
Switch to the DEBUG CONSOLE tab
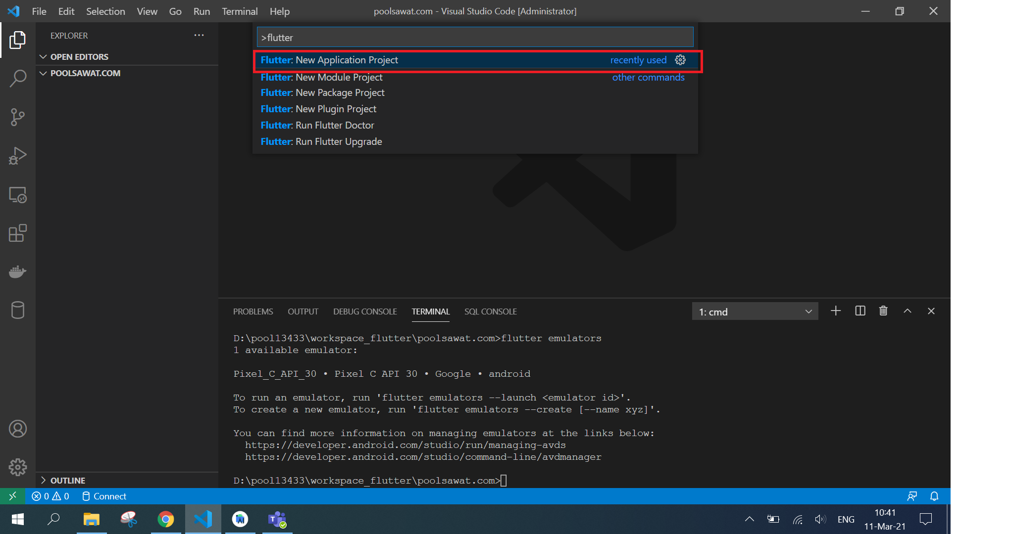pyautogui.click(x=365, y=311)
